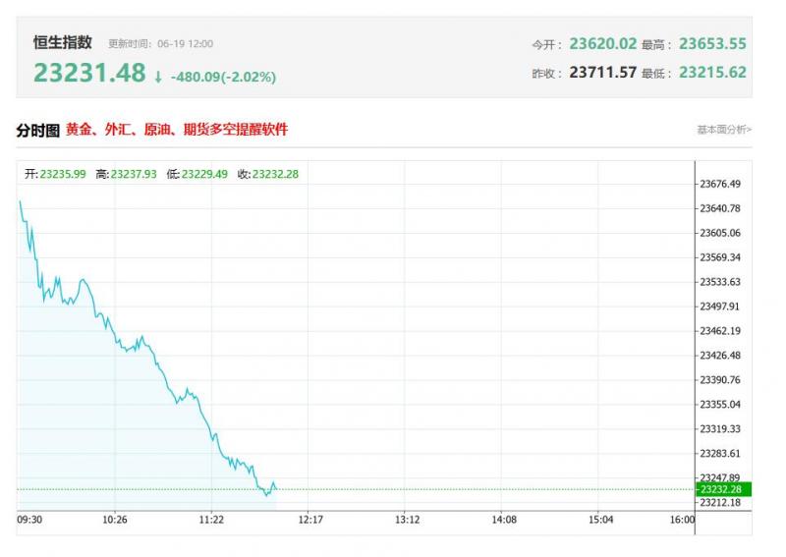Screen dimensions: 786x557
Task: Click the red 黄金、外汇、原油 software ad link
Action: coord(177,130)
